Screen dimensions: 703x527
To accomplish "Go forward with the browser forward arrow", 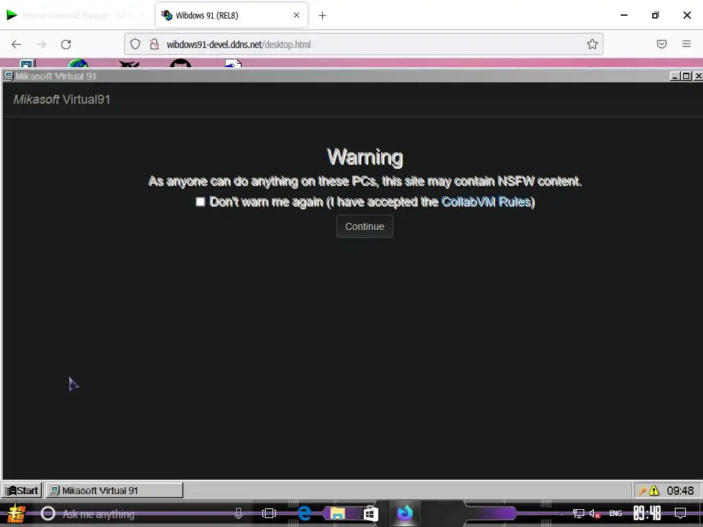I will point(41,45).
